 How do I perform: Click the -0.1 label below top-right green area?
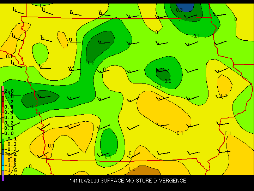pyautogui.click(x=195, y=36)
